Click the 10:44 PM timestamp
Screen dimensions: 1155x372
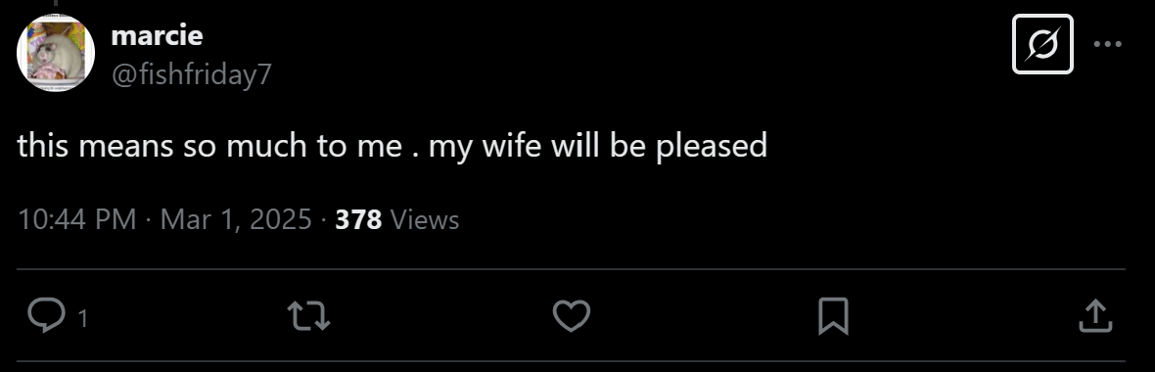[76, 218]
